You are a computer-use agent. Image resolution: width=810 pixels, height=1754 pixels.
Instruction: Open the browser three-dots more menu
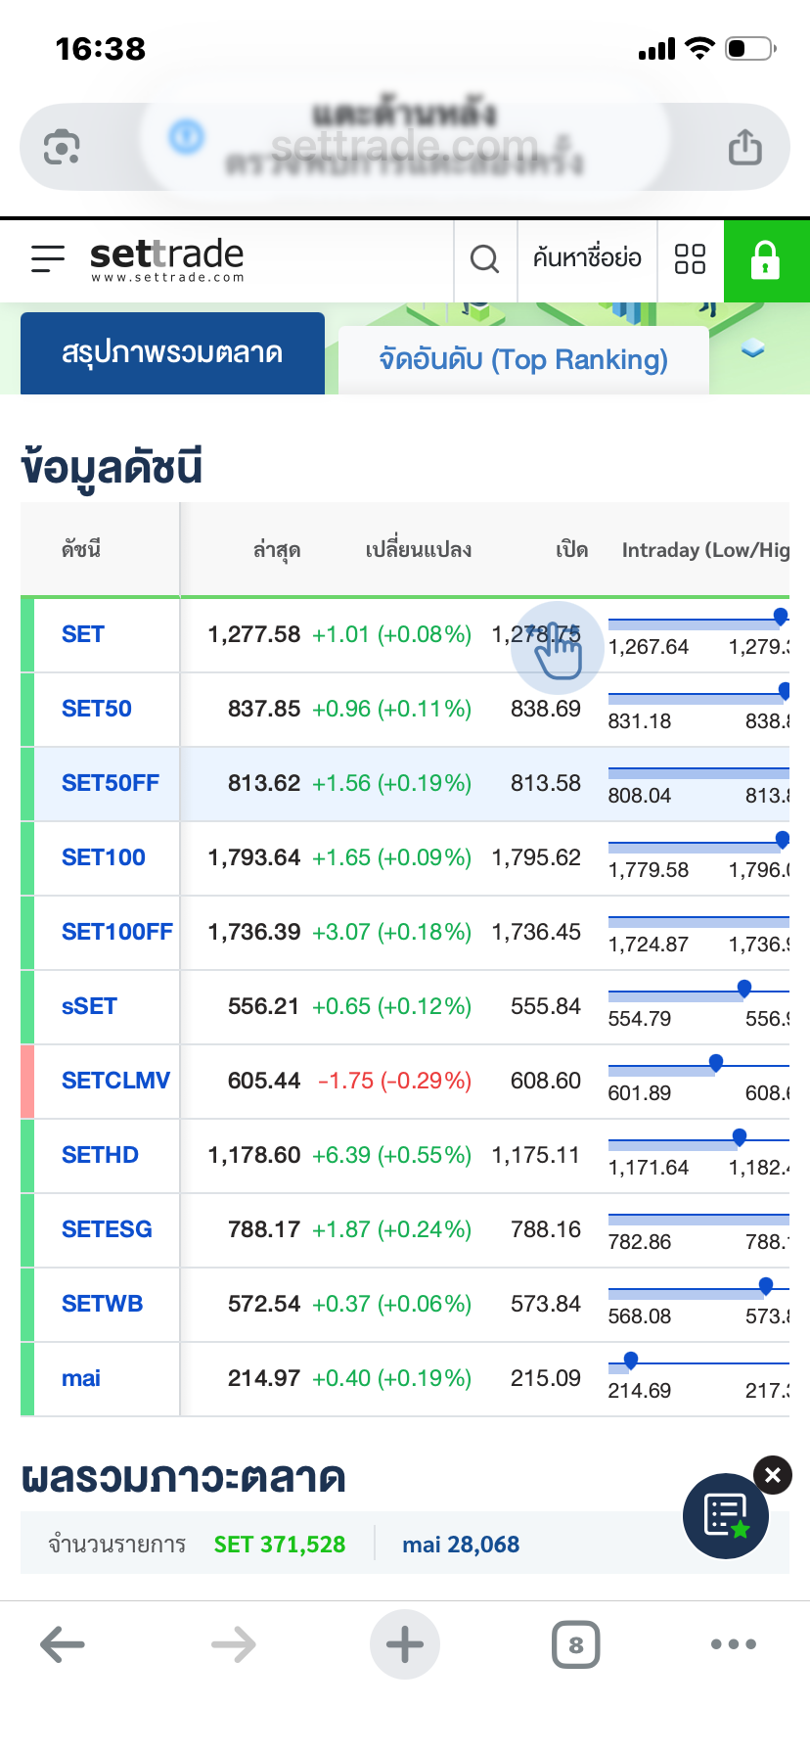[x=734, y=1644]
